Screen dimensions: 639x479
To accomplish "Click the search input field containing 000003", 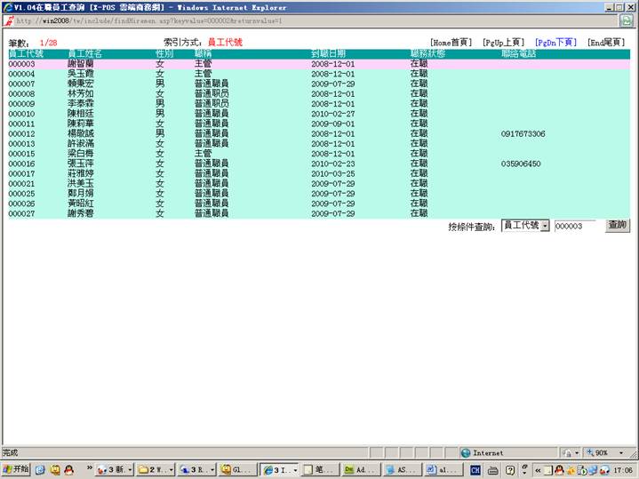I will [575, 227].
